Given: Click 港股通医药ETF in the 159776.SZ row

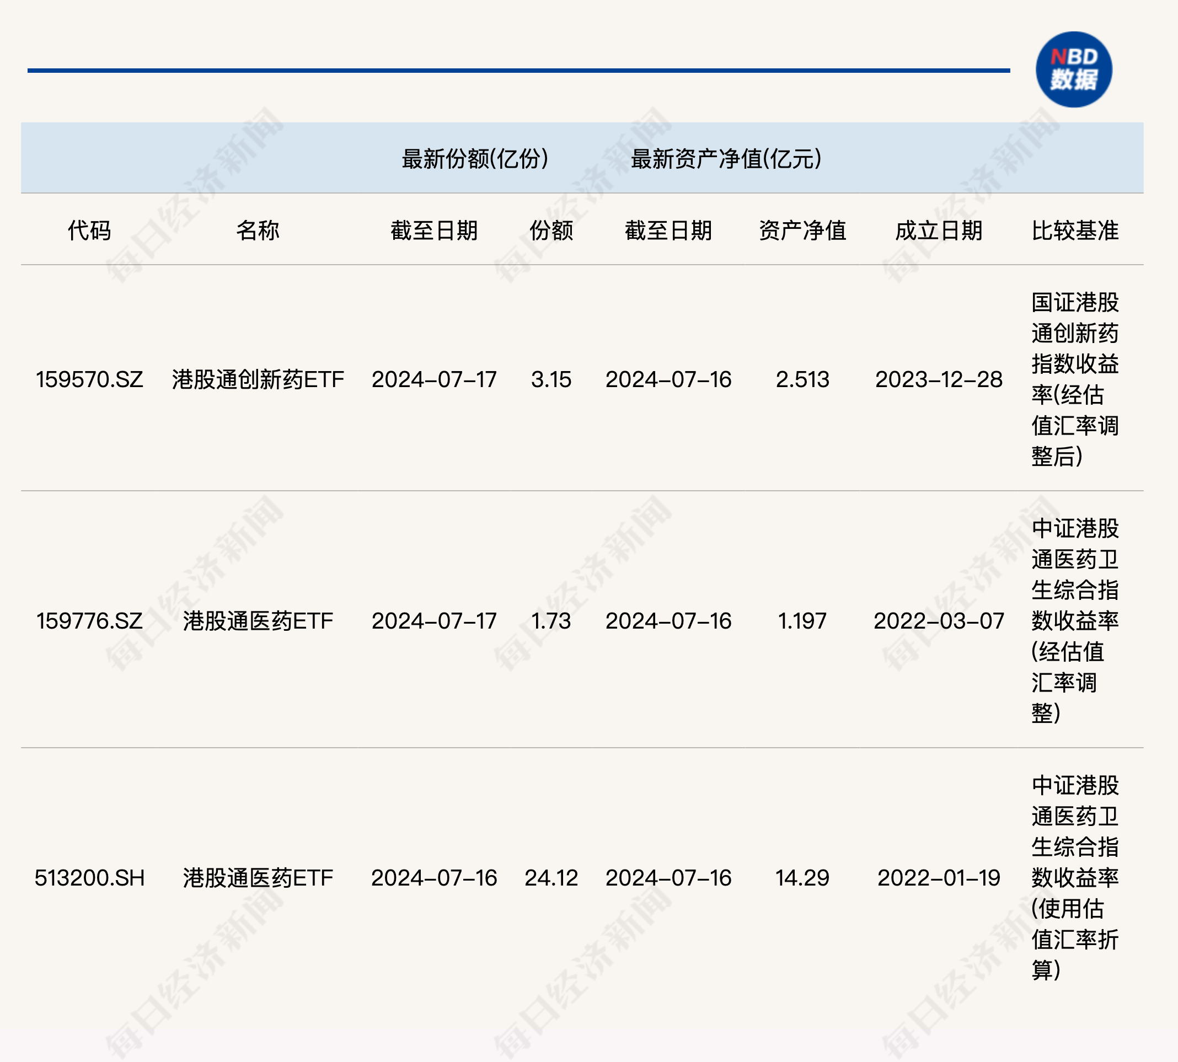Looking at the screenshot, I should coord(258,621).
